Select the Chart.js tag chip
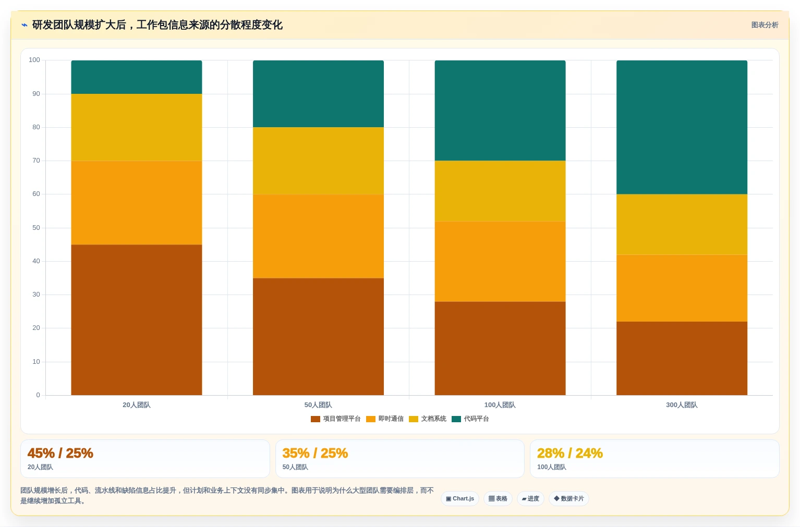800x527 pixels. tap(460, 499)
